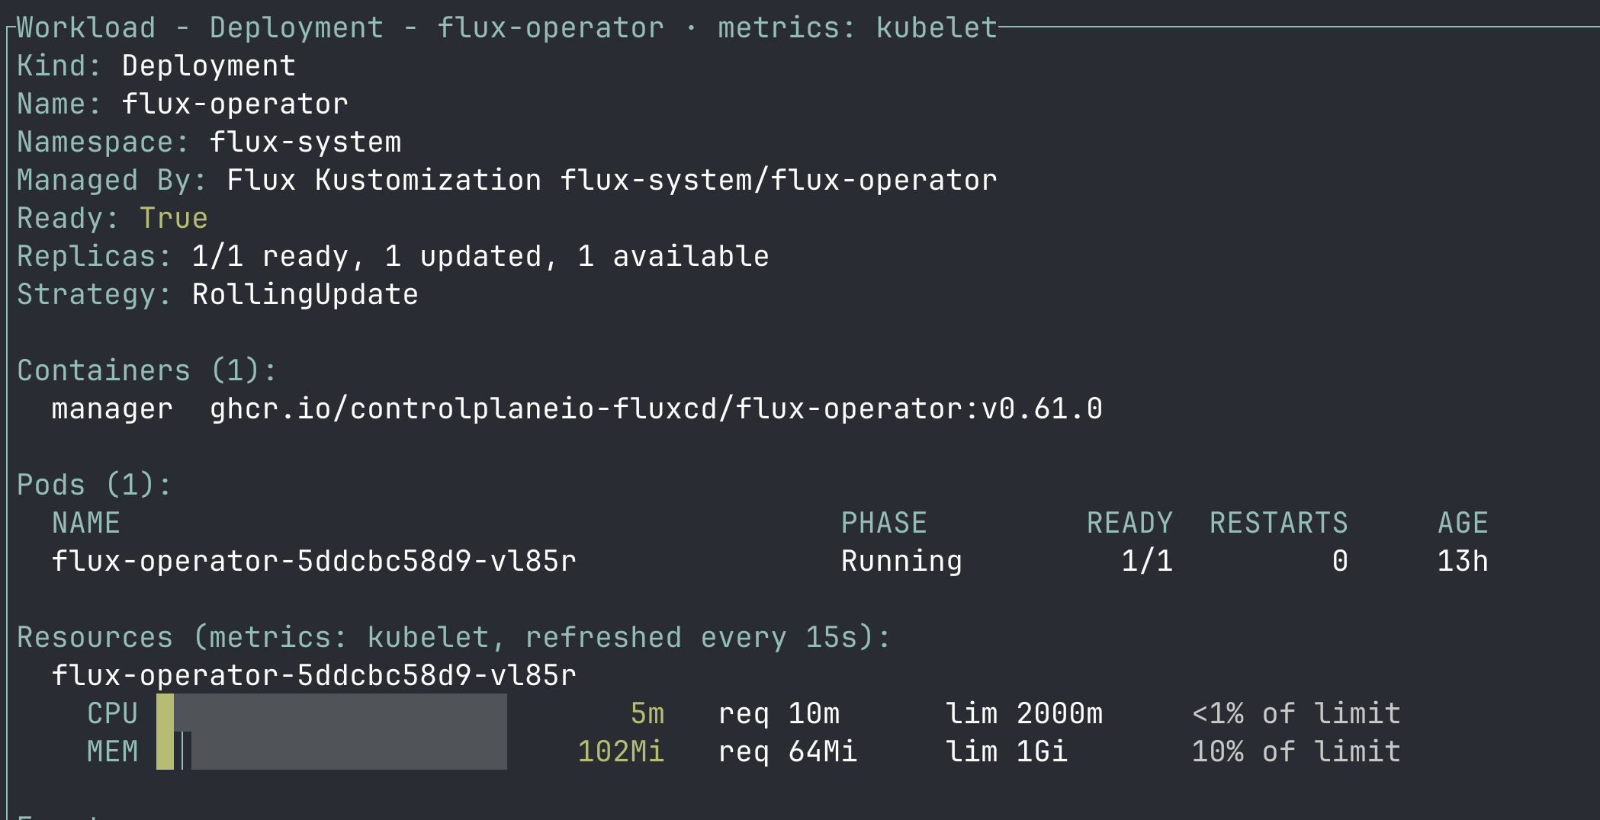The height and width of the screenshot is (820, 1600).
Task: Select the Strategy value "RollingUpdate"
Action: 305,294
